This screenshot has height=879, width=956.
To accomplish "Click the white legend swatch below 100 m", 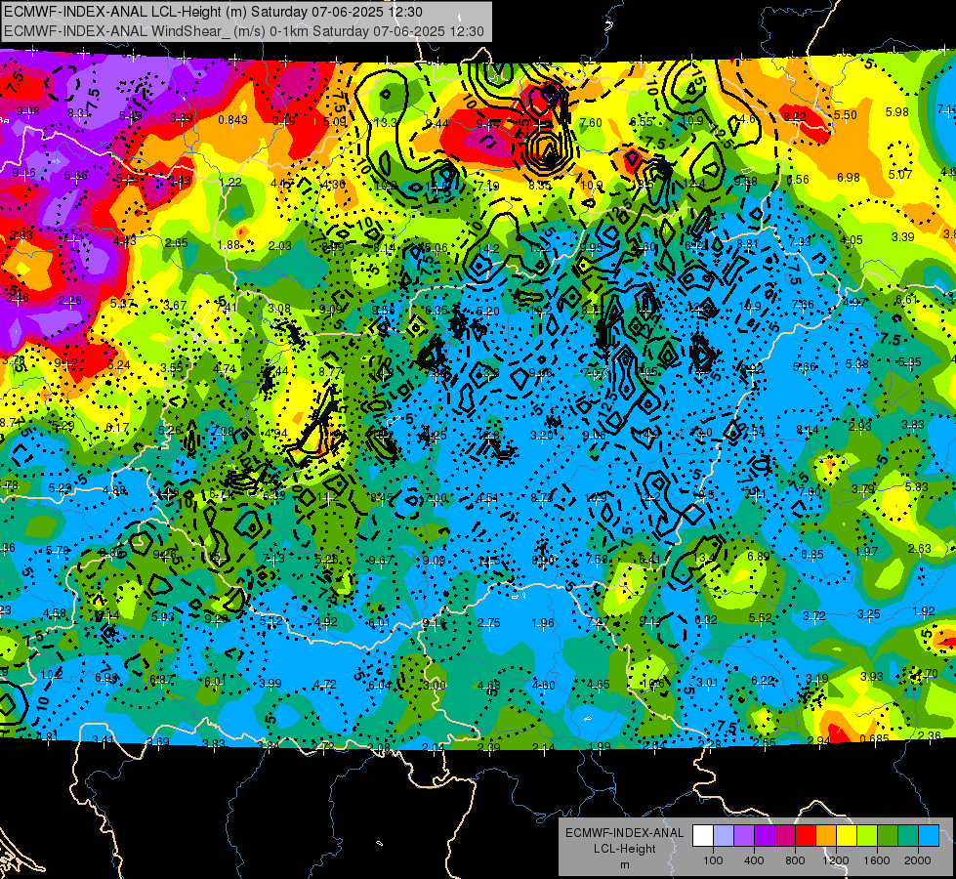I will click(x=703, y=836).
